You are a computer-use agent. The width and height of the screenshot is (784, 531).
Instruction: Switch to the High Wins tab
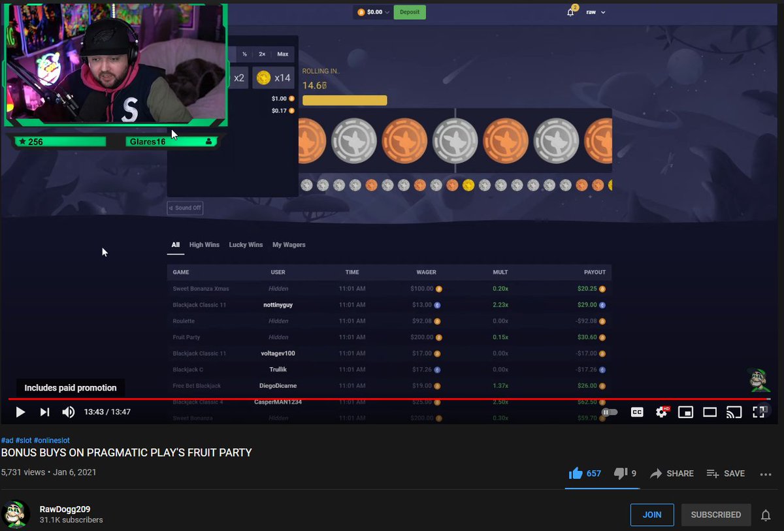pyautogui.click(x=204, y=245)
